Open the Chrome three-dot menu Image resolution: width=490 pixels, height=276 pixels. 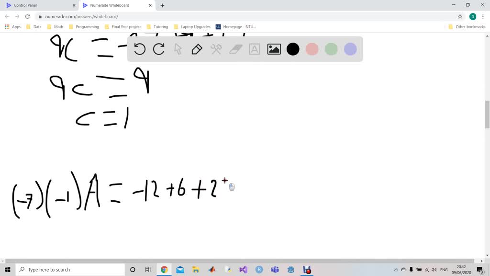click(483, 16)
